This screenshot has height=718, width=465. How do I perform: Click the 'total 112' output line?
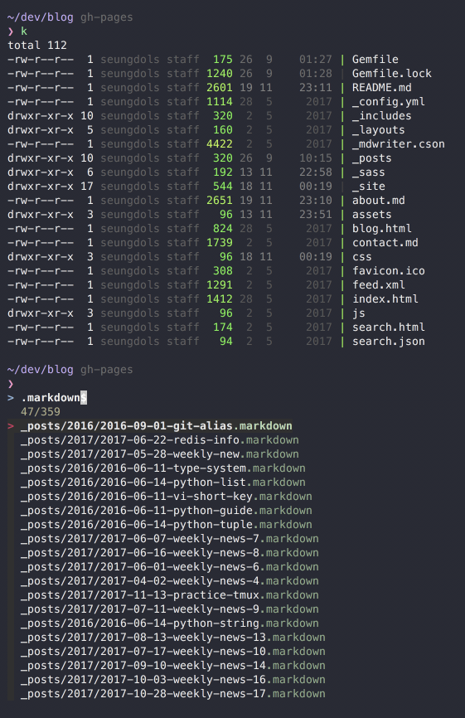click(x=37, y=46)
